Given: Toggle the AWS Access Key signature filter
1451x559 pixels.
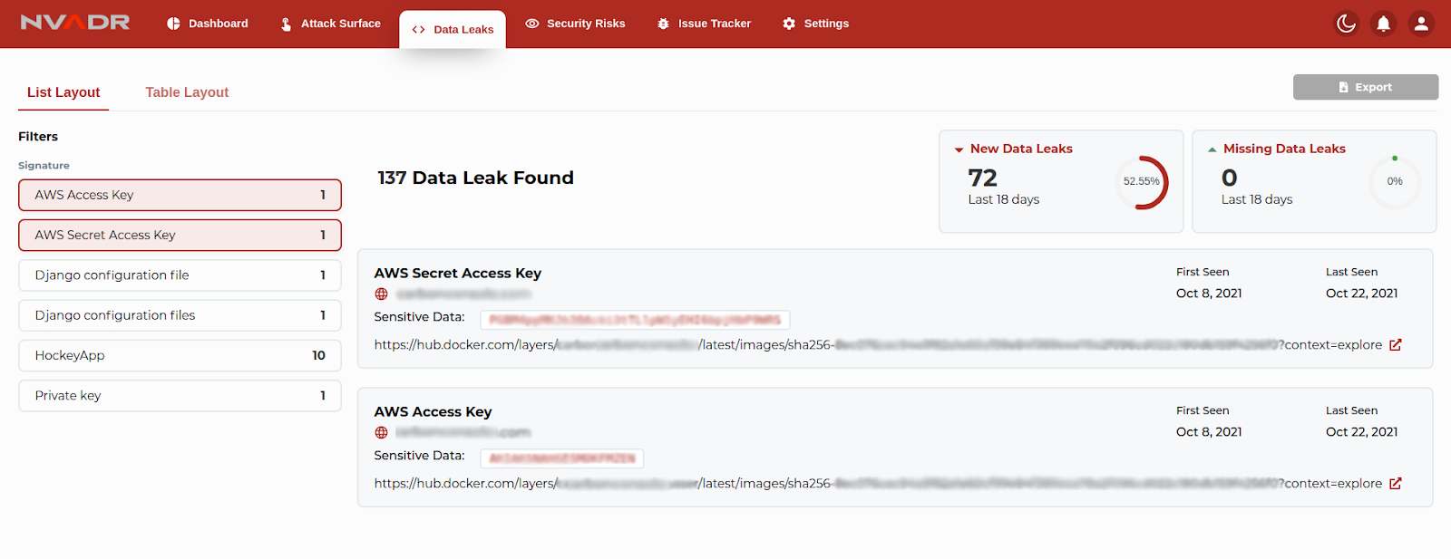Looking at the screenshot, I should tap(180, 195).
